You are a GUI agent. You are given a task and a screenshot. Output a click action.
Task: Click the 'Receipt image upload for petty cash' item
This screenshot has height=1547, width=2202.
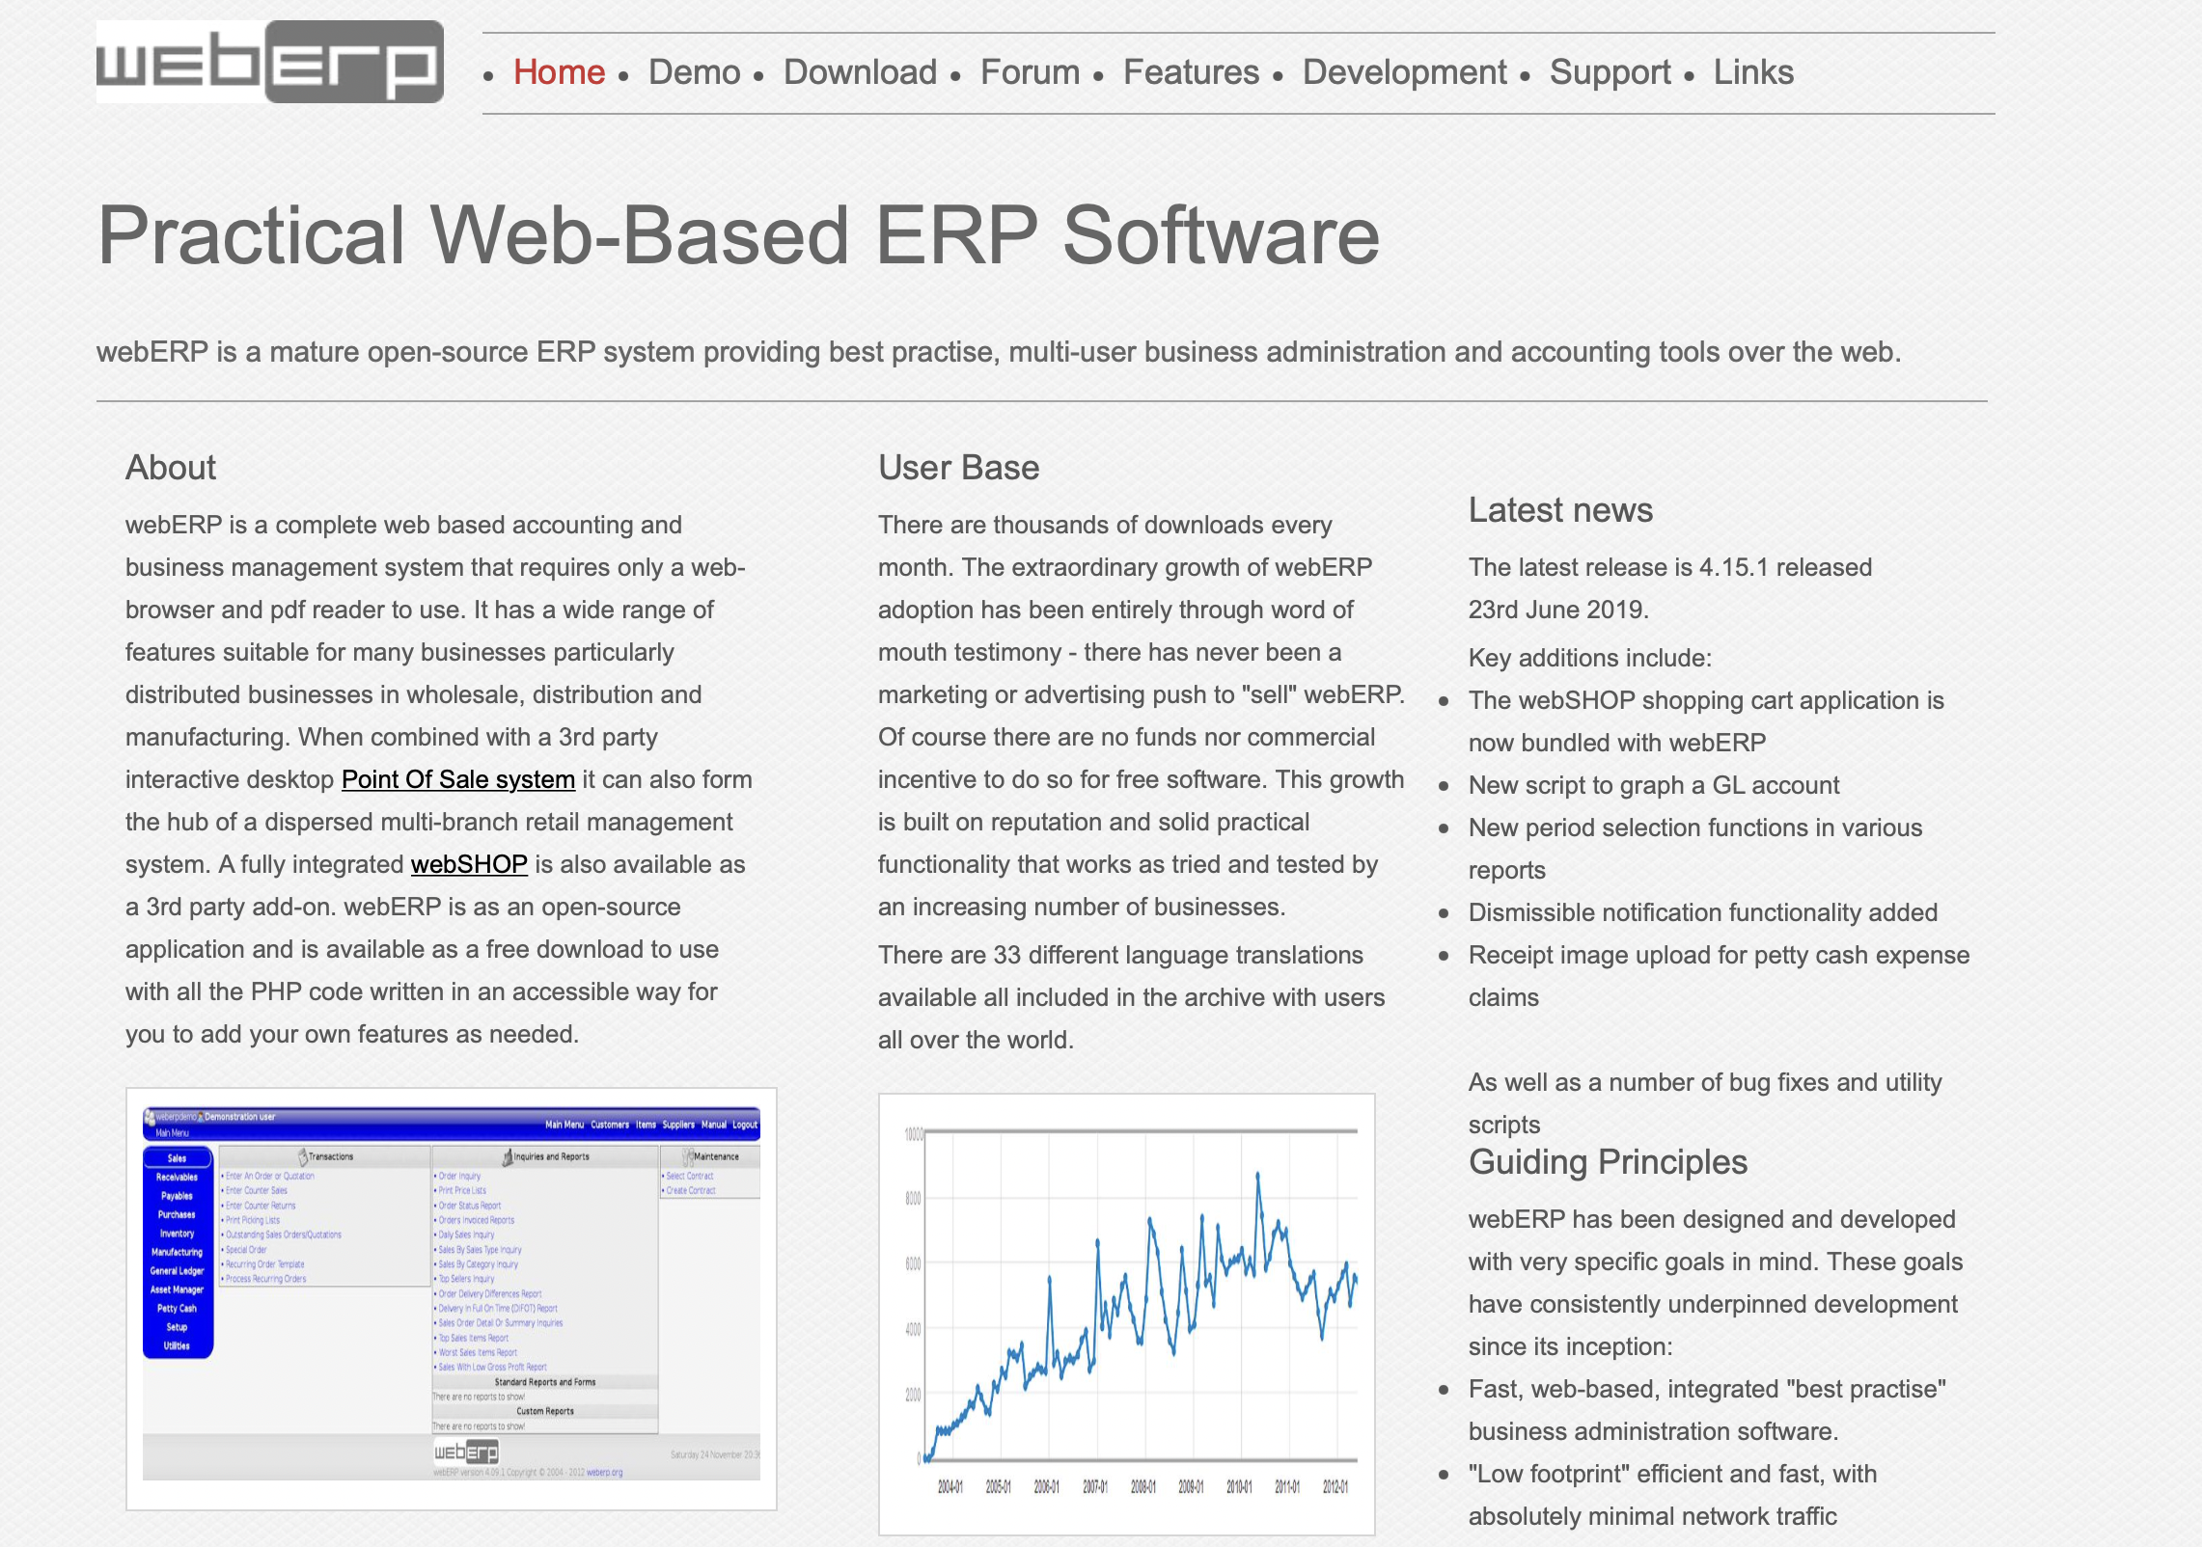tap(1719, 976)
